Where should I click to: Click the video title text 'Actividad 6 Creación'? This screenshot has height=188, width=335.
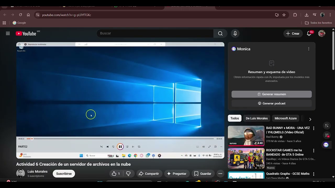73,164
